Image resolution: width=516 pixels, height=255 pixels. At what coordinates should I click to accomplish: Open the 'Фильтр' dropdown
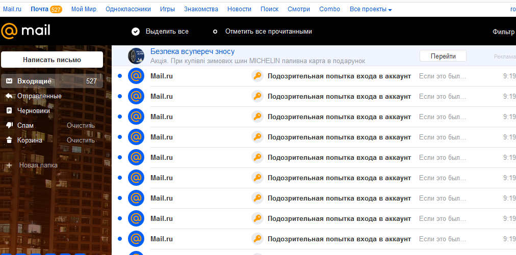(x=503, y=32)
